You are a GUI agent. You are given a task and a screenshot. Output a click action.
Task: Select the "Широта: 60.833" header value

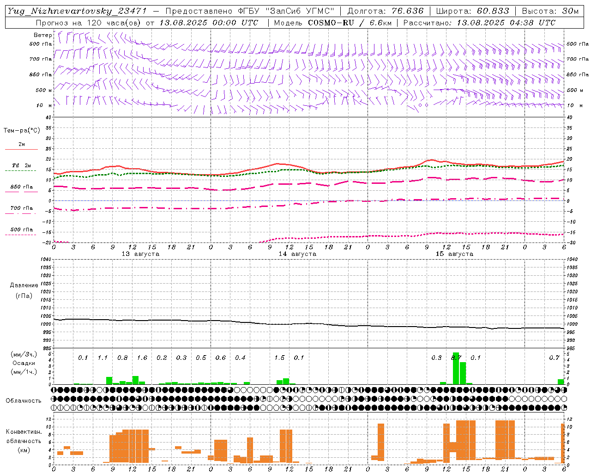point(472,11)
